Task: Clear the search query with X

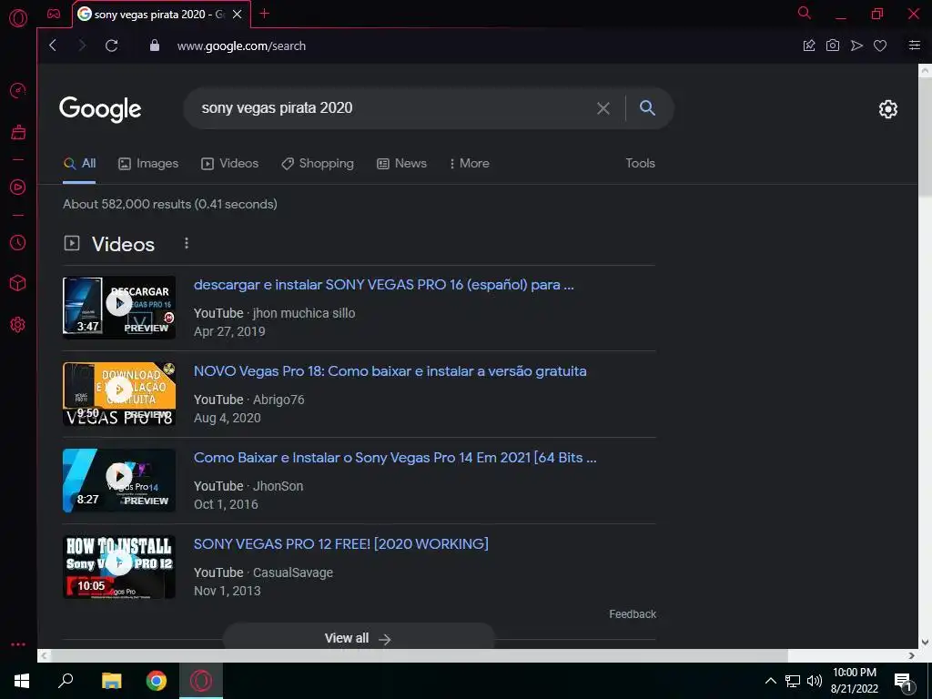Action: click(603, 108)
